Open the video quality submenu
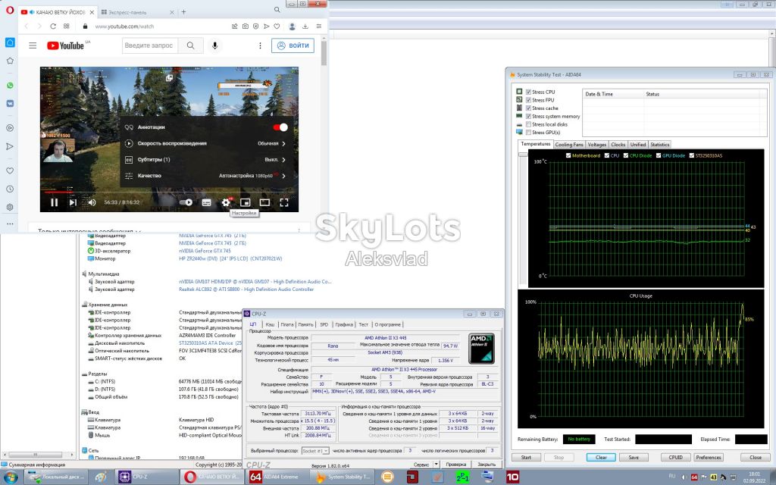The height and width of the screenshot is (485, 776). (x=206, y=176)
